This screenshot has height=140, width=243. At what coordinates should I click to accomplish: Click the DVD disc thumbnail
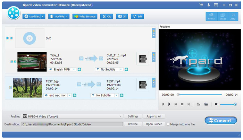[30, 38]
